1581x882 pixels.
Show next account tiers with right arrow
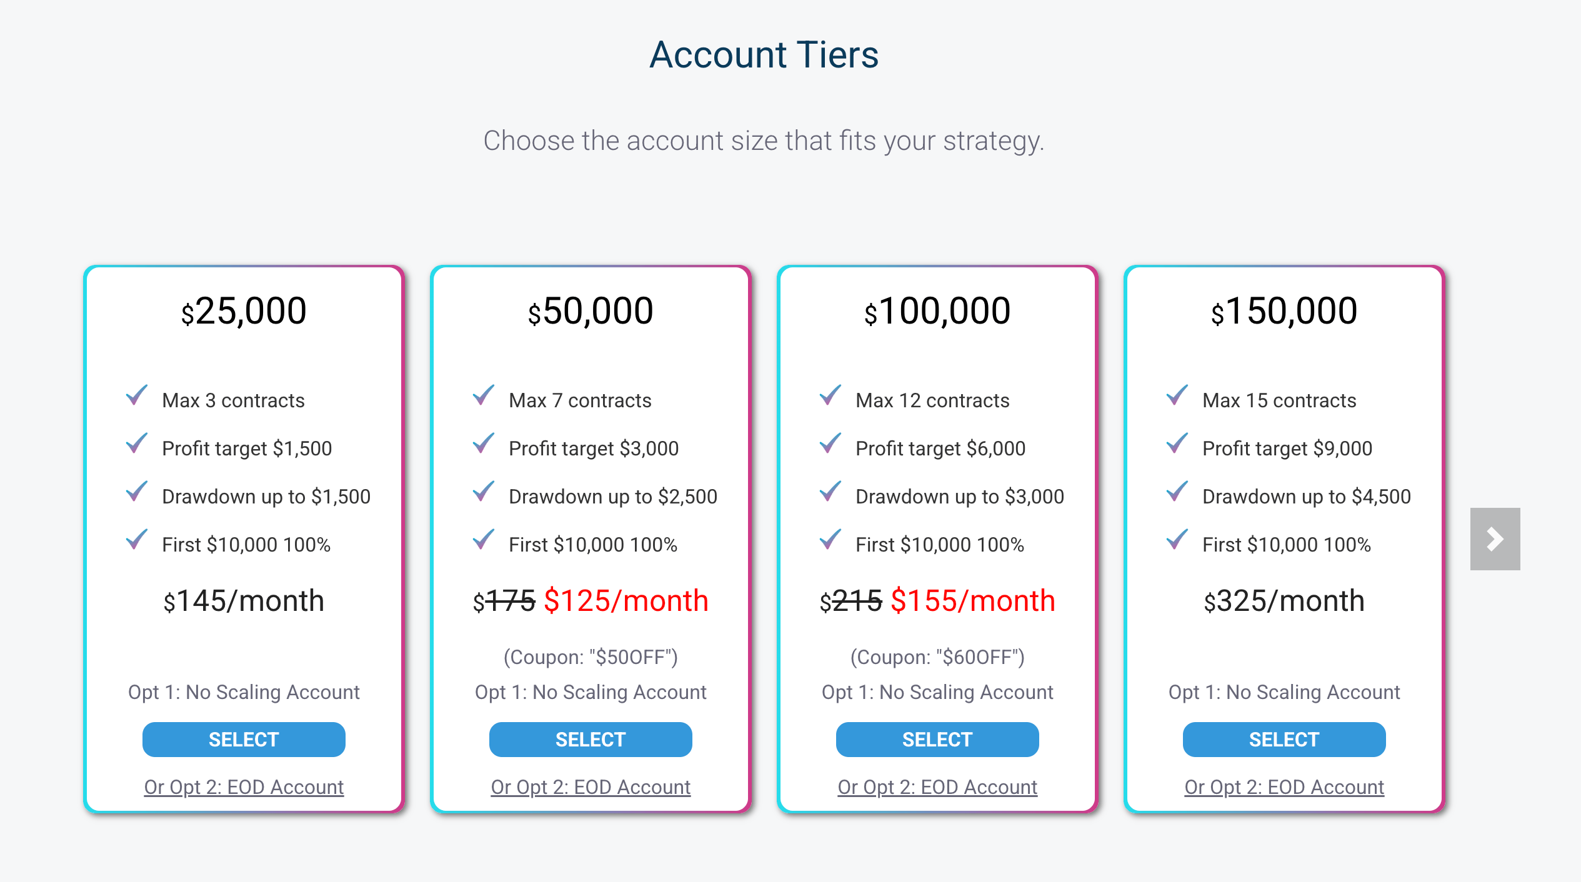1495,538
